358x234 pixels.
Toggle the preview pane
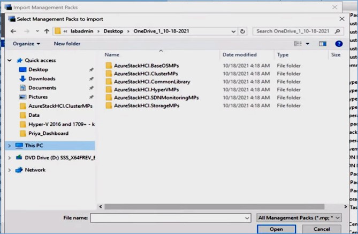[x=322, y=44]
